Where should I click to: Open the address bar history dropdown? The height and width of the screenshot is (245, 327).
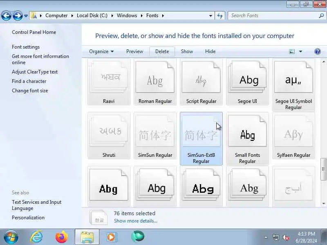click(x=211, y=16)
